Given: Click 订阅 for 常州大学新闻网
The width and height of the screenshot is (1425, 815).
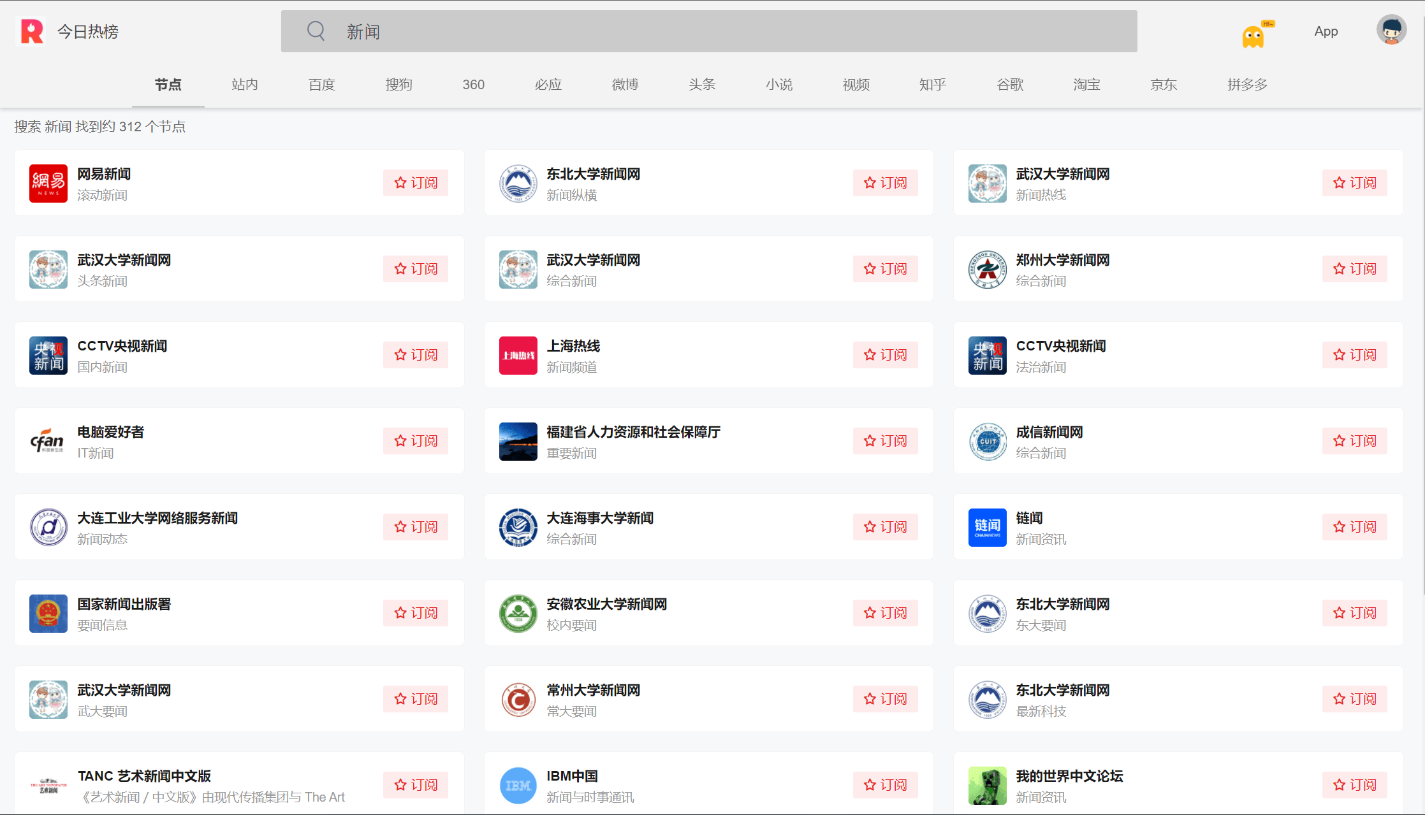Looking at the screenshot, I should coord(885,699).
